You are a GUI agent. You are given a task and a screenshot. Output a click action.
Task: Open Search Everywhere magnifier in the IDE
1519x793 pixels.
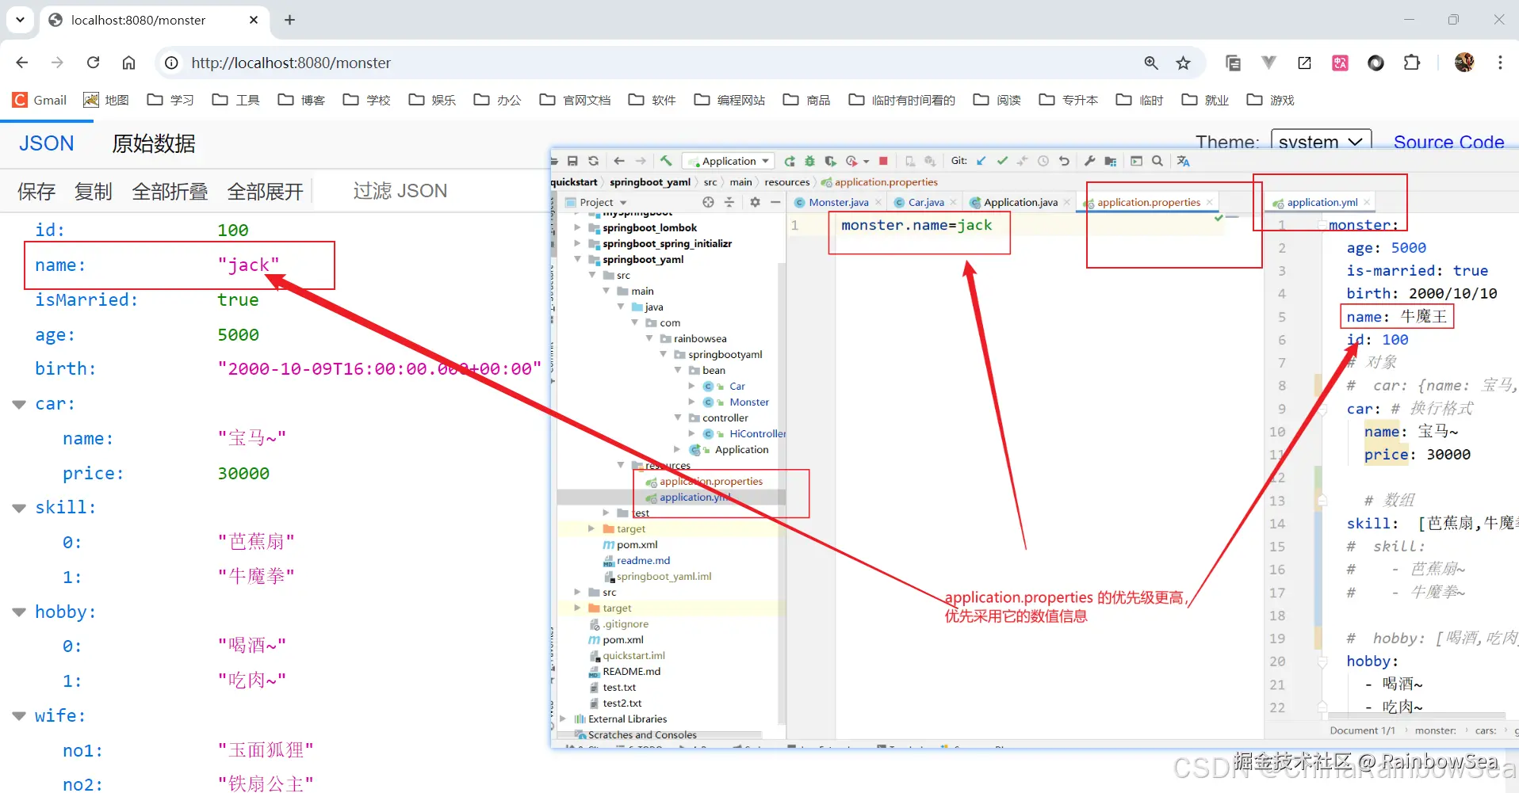tap(1157, 161)
